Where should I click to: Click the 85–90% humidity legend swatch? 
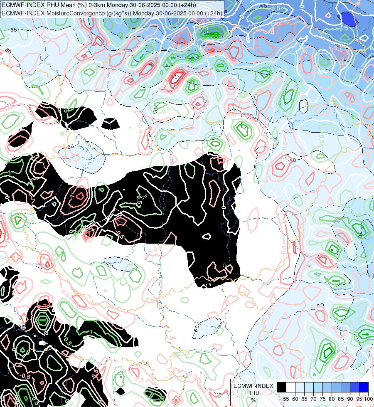tap(345, 387)
